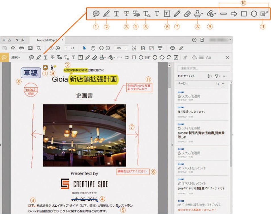The image size is (271, 214).
Task: Upload the file with the cloud icon
Action: (13, 48)
